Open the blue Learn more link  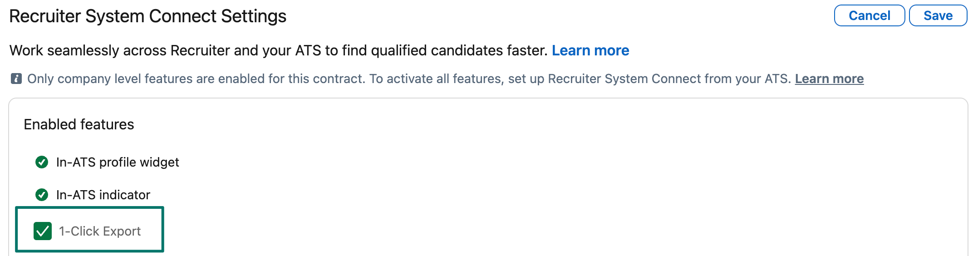pos(590,50)
